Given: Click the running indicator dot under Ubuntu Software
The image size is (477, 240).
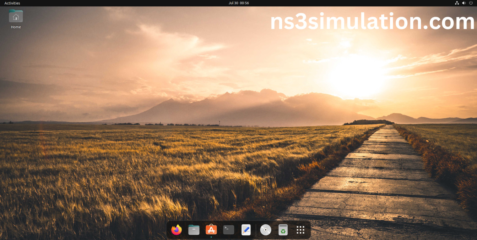Looking at the screenshot, I should point(211,237).
